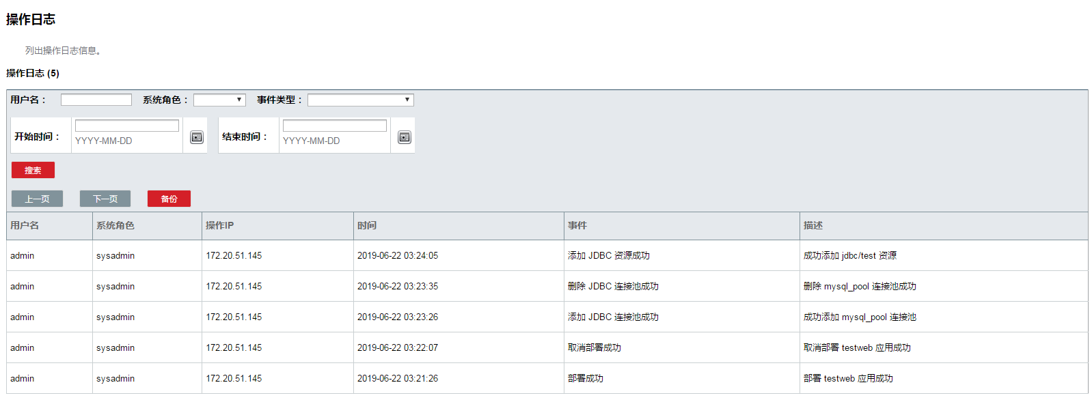Open the end time calendar picker icon

[405, 137]
